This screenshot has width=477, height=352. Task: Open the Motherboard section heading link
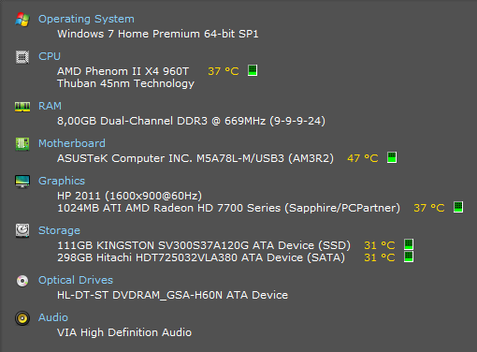pyautogui.click(x=72, y=143)
